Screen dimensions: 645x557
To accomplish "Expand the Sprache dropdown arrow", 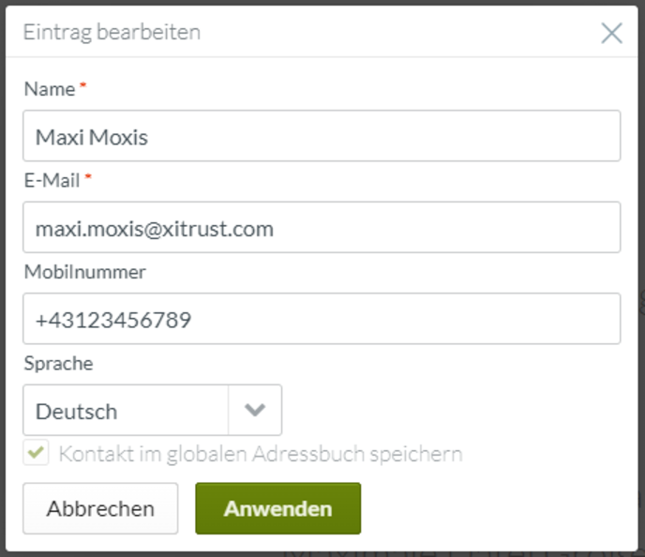I will [255, 411].
